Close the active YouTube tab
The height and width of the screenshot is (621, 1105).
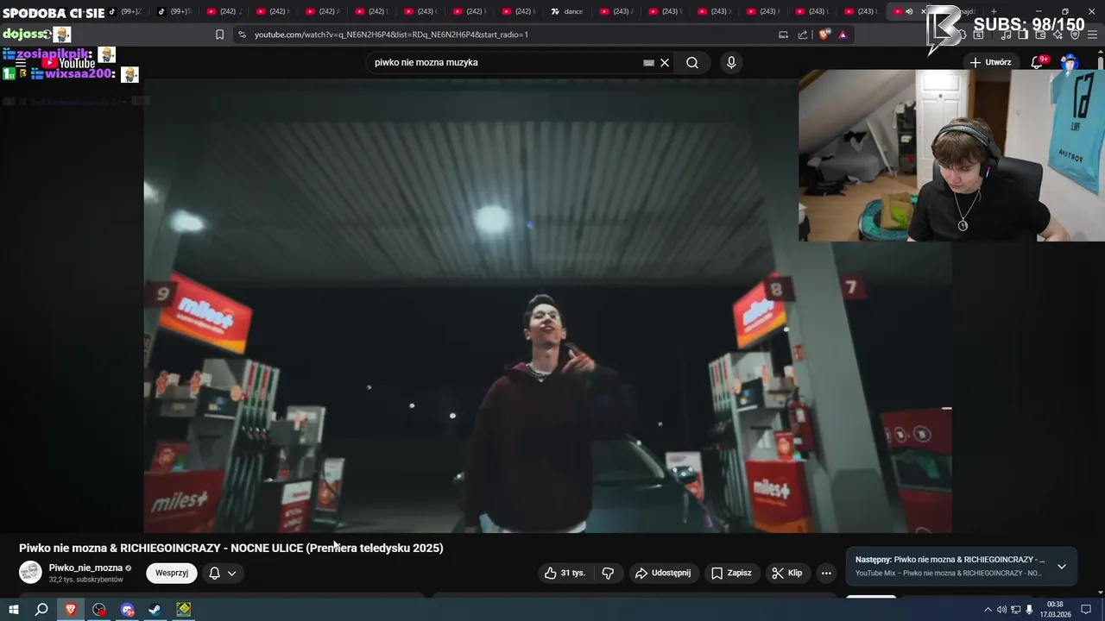pos(922,11)
